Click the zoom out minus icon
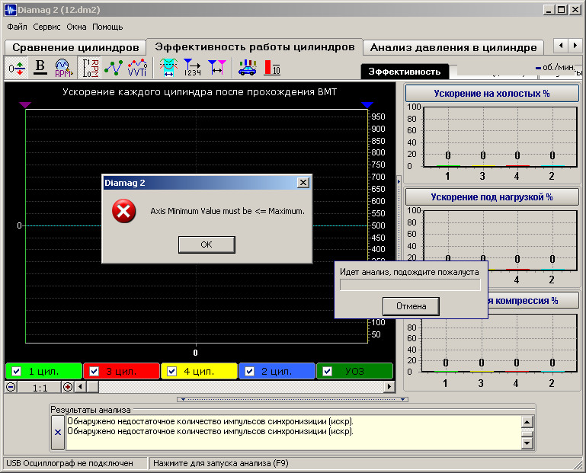Viewport: 586px width, 473px height. pyautogui.click(x=11, y=387)
